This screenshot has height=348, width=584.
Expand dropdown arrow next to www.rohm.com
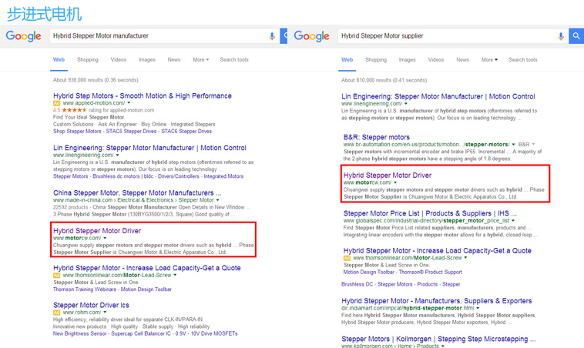[x=105, y=313]
